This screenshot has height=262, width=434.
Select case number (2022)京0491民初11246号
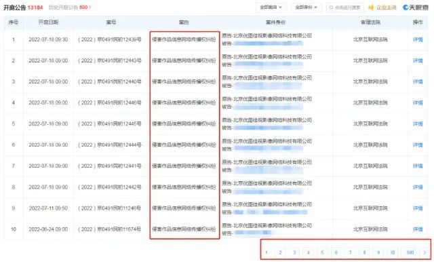click(x=110, y=208)
